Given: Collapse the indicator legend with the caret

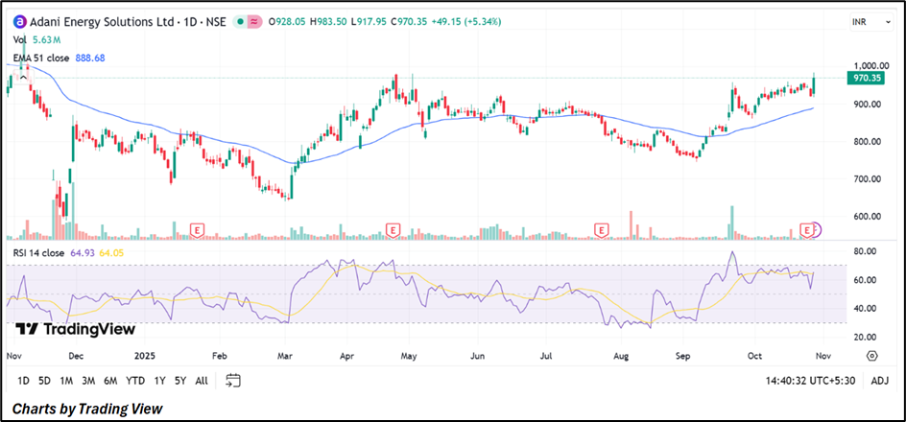Looking at the screenshot, I should (x=21, y=76).
